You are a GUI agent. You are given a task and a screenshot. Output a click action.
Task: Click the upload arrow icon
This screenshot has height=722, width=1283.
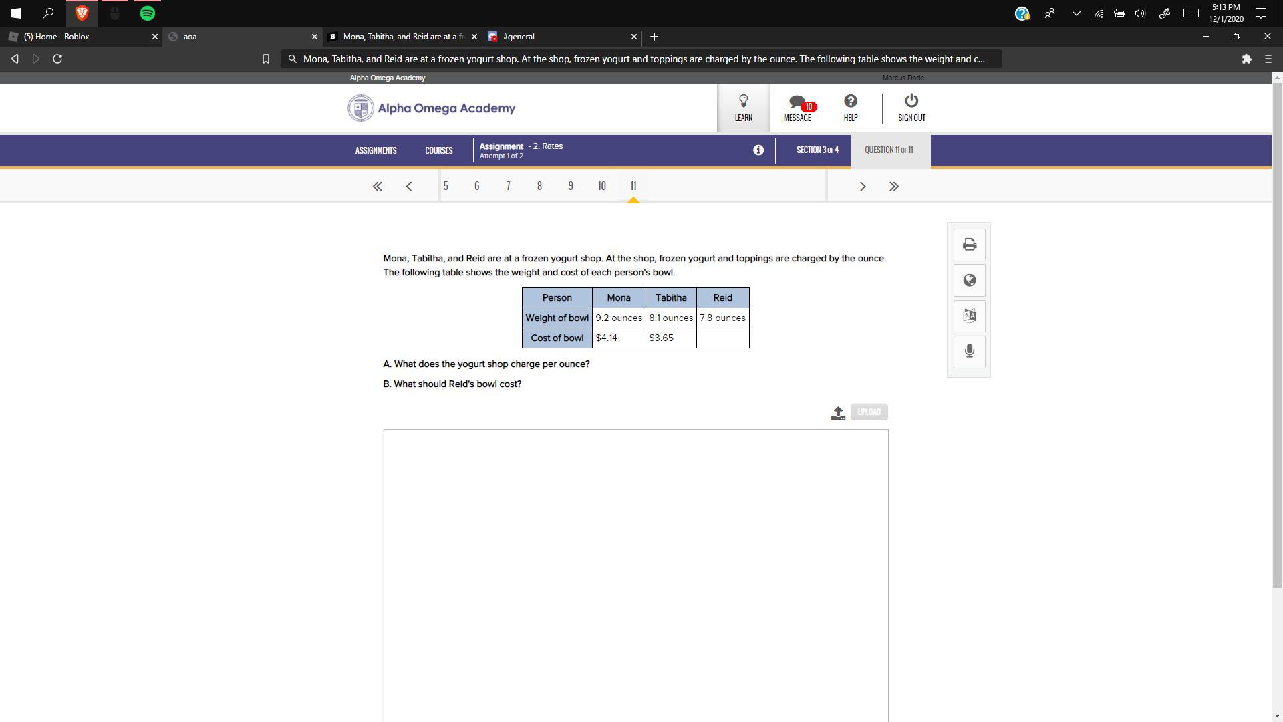838,413
